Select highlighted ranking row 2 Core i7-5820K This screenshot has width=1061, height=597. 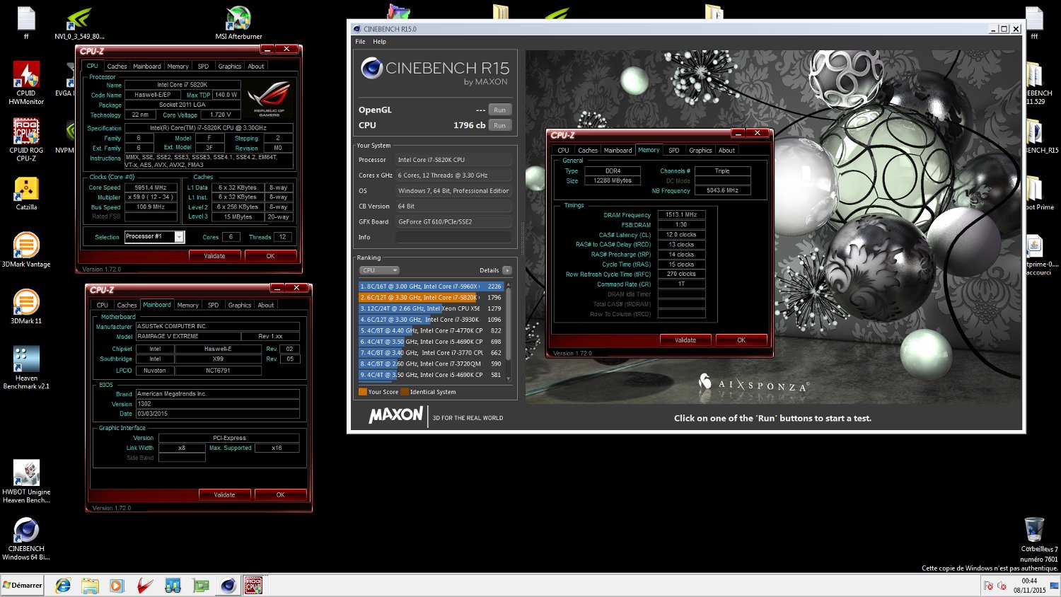tap(431, 297)
